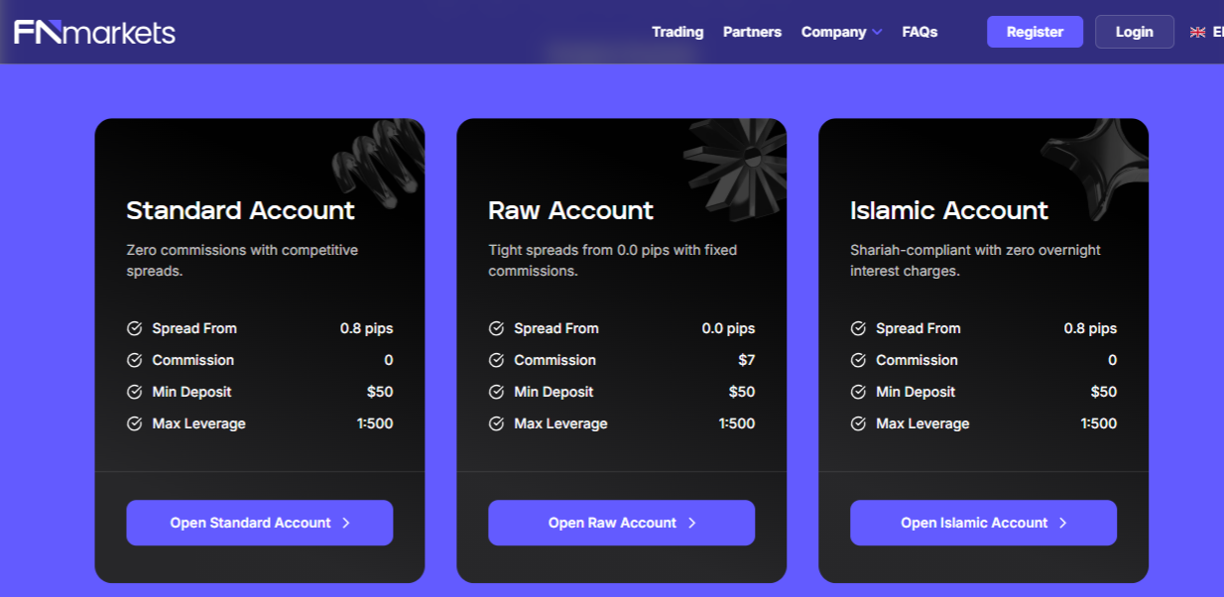Click 'Tight spreads from 0.0 pips' description
The width and height of the screenshot is (1224, 597).
coord(612,260)
